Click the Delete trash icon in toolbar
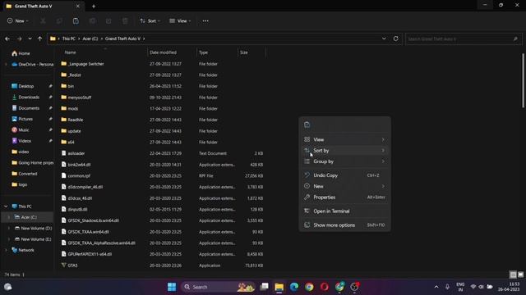This screenshot has width=526, height=295. [x=125, y=21]
